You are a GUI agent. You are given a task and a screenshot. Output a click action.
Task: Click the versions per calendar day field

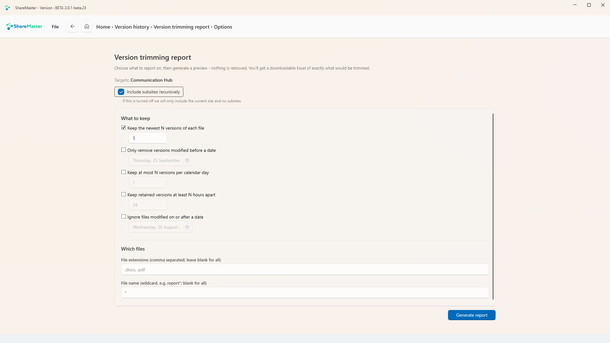click(148, 183)
